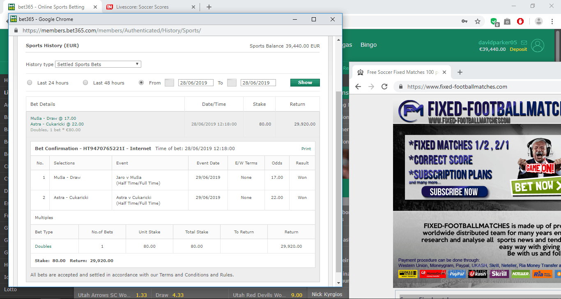Screen dimensions: 561x299
Task: Click Lotto in left sidebar
Action: (x=10, y=289)
